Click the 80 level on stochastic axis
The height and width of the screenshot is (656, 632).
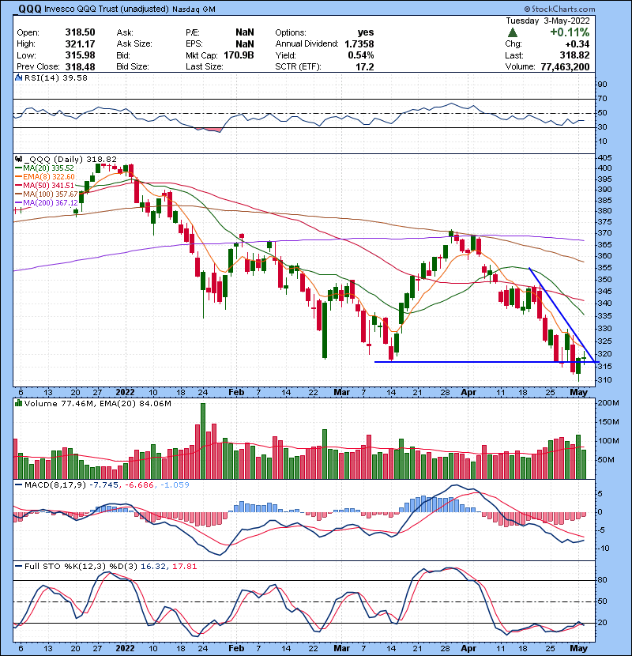pyautogui.click(x=602, y=580)
